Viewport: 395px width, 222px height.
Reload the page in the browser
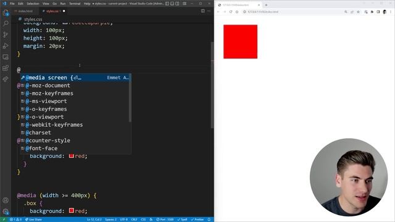231,12
